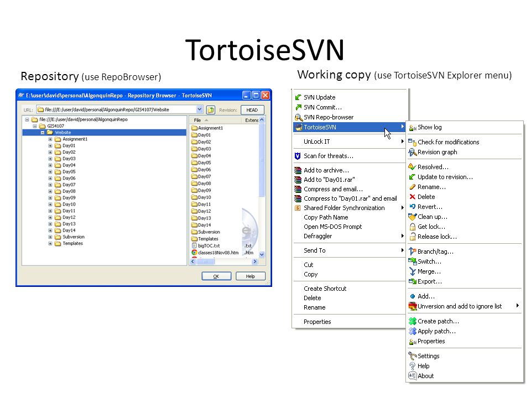Select classes18Nov08.htm in file list
Screen dimensions: 531x398
tap(215, 253)
